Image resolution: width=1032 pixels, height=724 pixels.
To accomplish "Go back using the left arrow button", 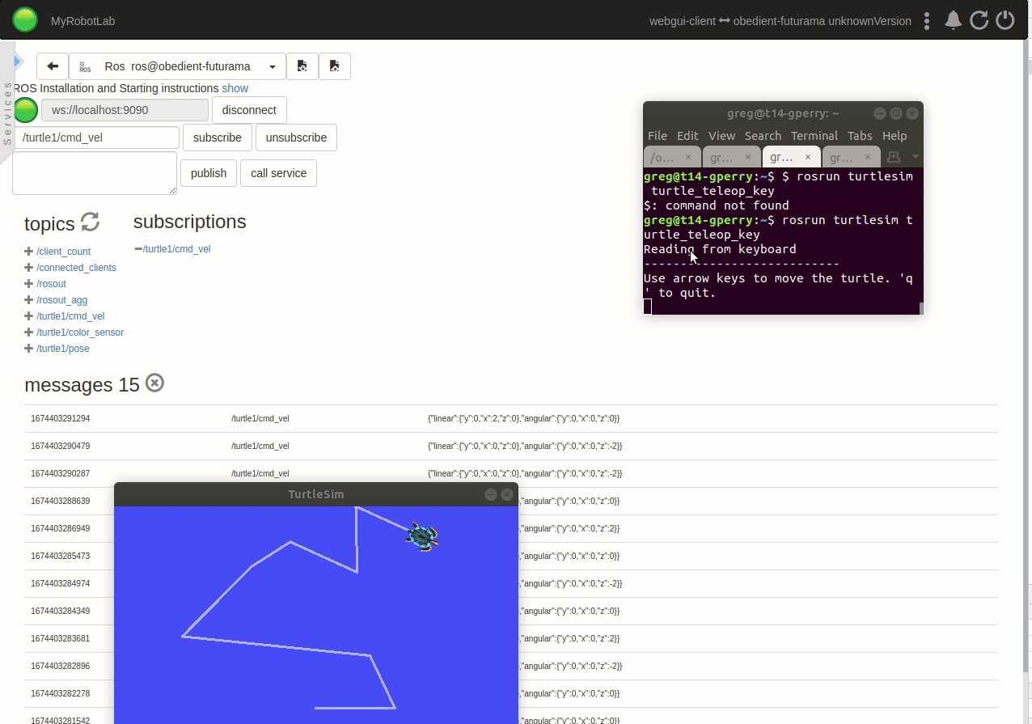I will point(53,66).
